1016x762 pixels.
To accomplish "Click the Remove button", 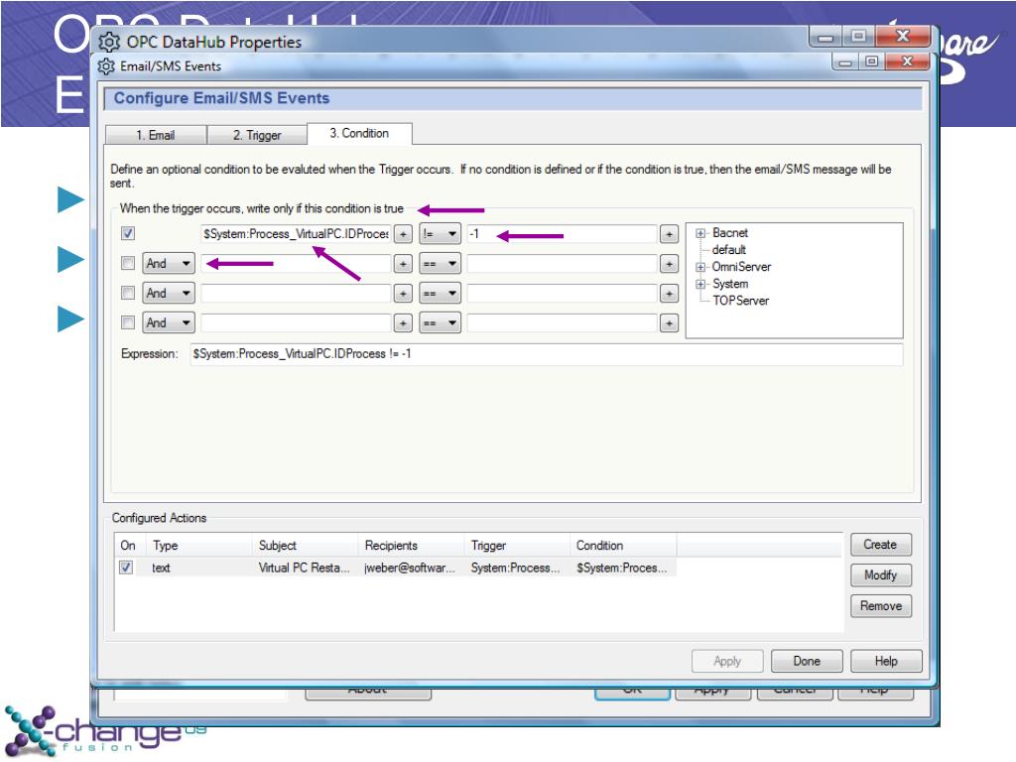I will (x=881, y=606).
